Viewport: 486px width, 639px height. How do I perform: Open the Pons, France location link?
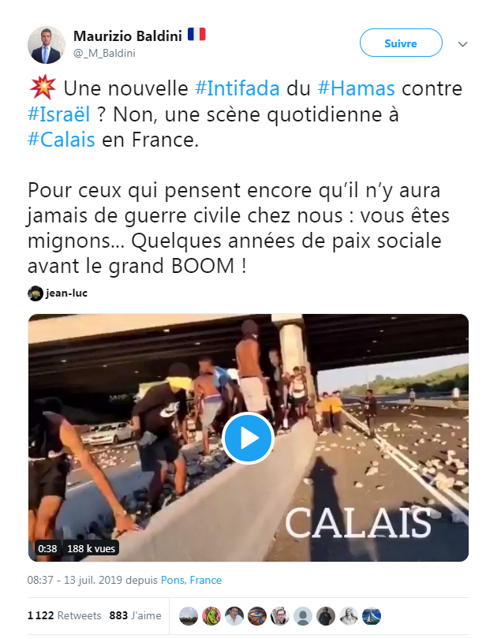tap(191, 580)
